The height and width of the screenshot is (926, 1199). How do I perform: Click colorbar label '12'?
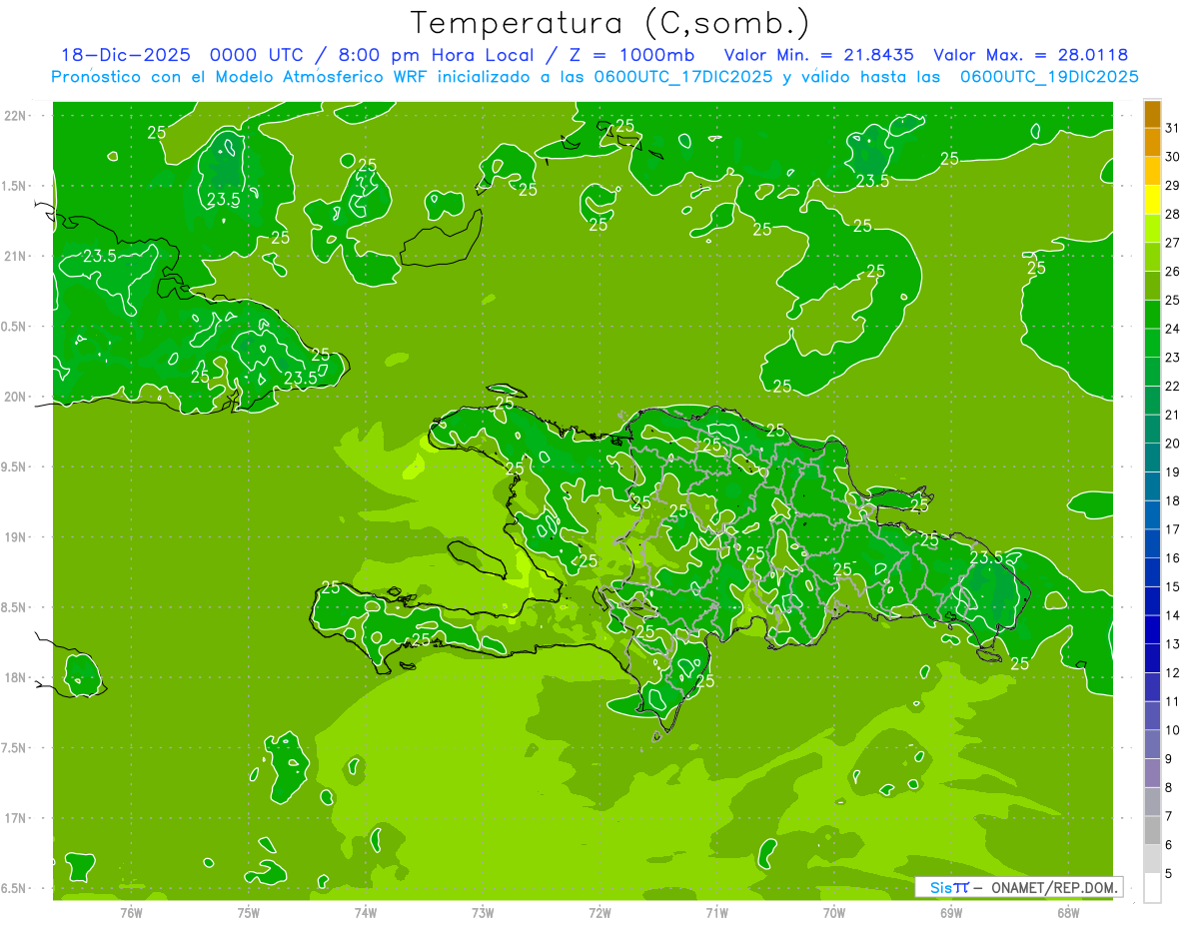[1173, 673]
